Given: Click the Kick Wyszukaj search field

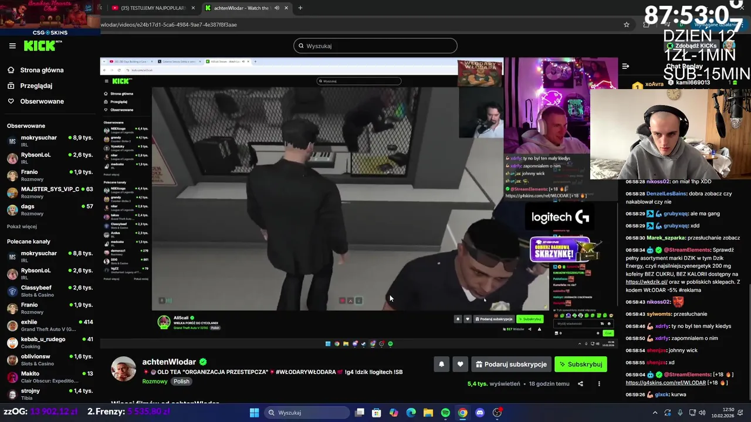Looking at the screenshot, I should point(375,46).
